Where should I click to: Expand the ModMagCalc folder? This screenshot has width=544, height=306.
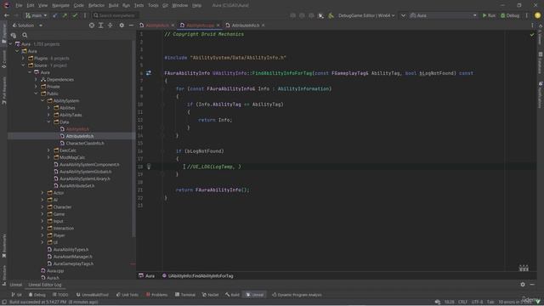click(x=48, y=157)
